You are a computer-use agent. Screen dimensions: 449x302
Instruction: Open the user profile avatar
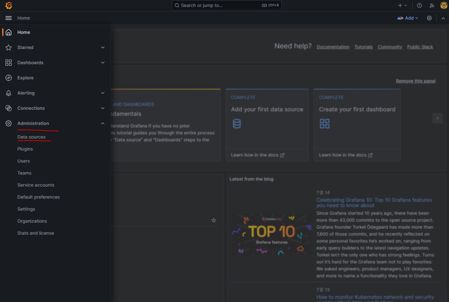[x=444, y=5]
